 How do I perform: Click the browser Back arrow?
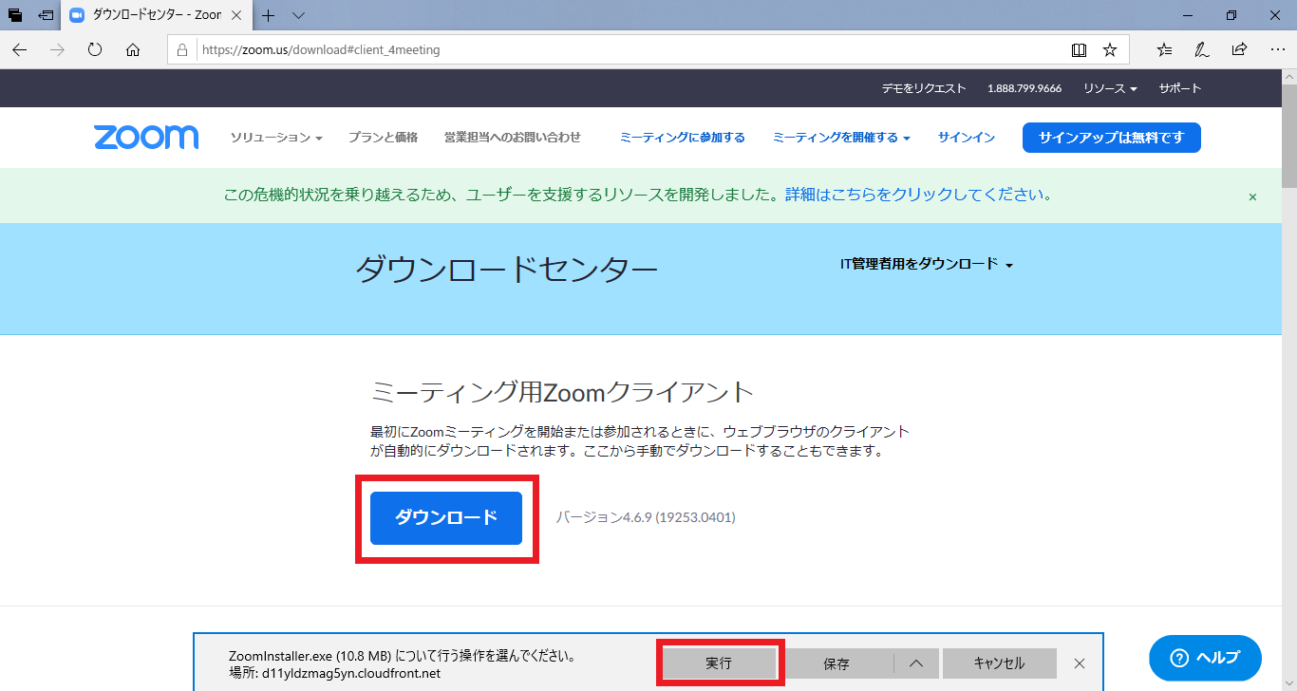[x=20, y=50]
